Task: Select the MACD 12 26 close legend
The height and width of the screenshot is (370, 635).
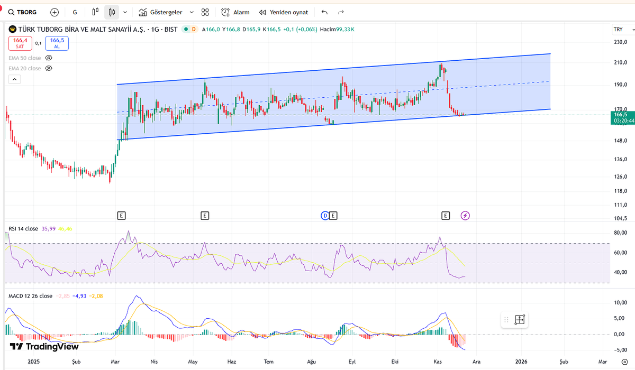Action: [30, 296]
